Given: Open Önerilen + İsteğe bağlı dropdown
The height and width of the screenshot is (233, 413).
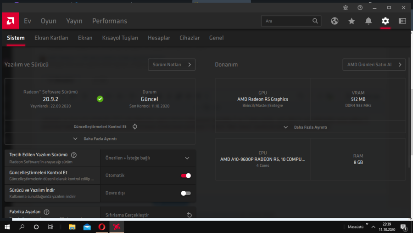Looking at the screenshot, I should pyautogui.click(x=148, y=158).
